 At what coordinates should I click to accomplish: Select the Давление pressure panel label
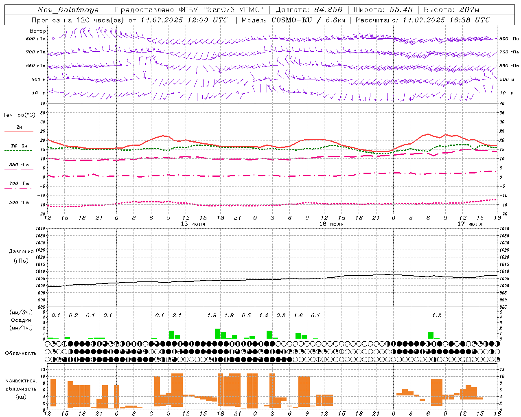(21, 252)
